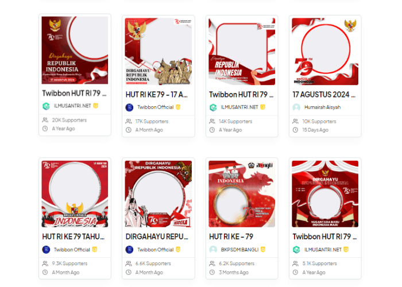Click the verified badge next to BKPSDM BANGLI
Screen dimensions: 402x287
263,249
